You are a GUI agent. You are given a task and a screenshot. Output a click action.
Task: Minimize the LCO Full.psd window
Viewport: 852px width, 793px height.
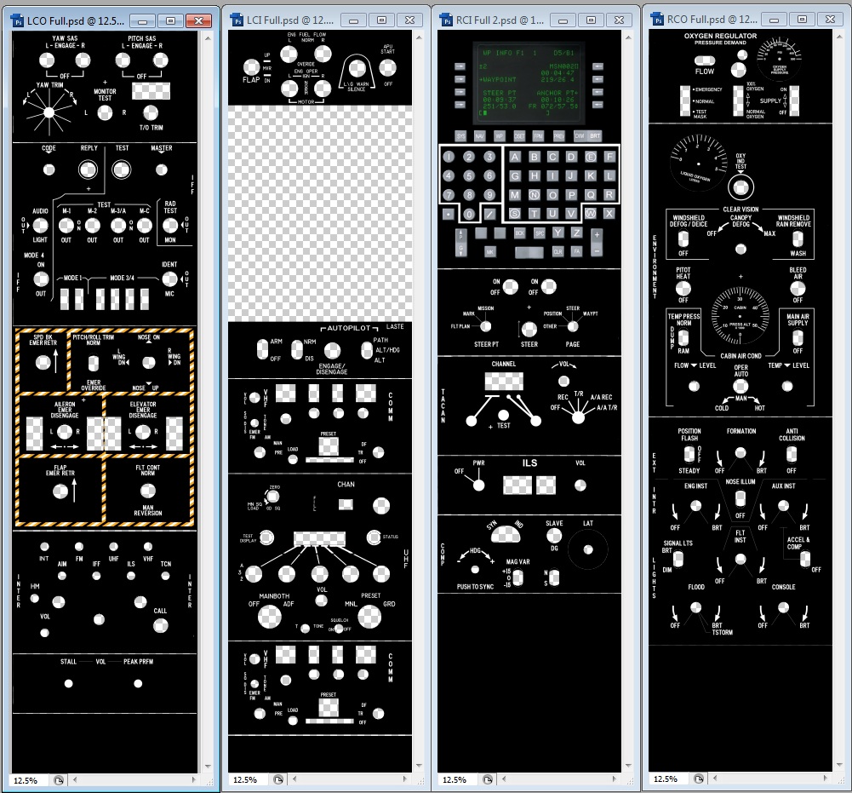pos(142,21)
